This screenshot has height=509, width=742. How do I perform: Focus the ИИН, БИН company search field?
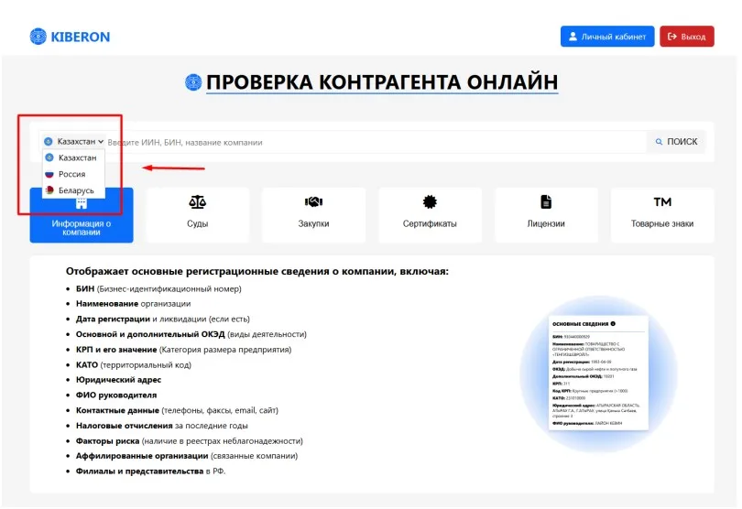tap(376, 143)
